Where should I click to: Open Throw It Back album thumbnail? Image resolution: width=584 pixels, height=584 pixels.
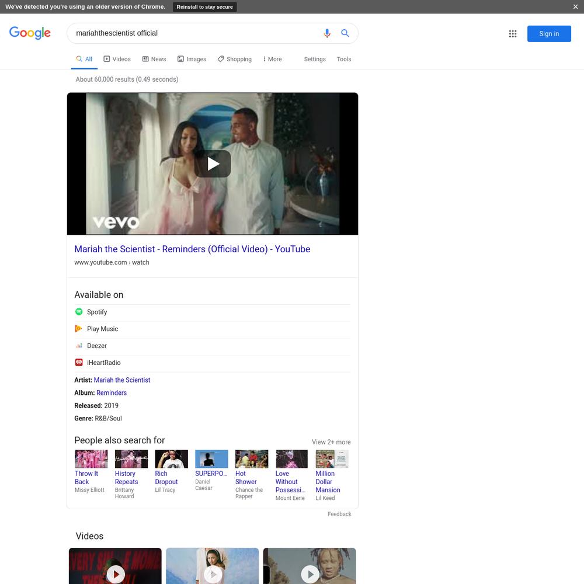pos(91,459)
